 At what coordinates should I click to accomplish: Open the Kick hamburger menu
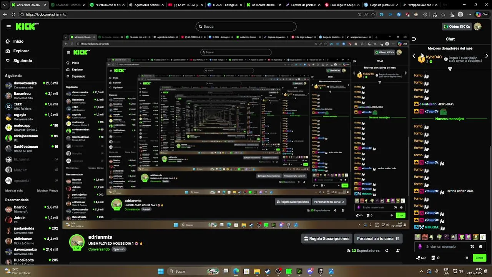(8, 27)
